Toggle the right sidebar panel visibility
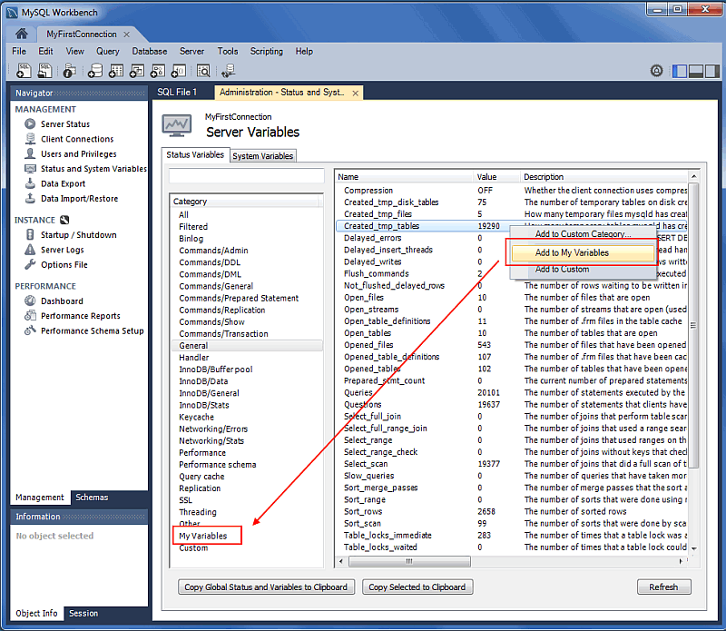The width and height of the screenshot is (726, 631). tap(711, 71)
